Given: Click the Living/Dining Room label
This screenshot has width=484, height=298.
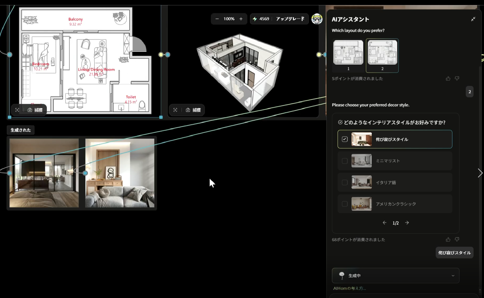Looking at the screenshot, I should click(96, 69).
